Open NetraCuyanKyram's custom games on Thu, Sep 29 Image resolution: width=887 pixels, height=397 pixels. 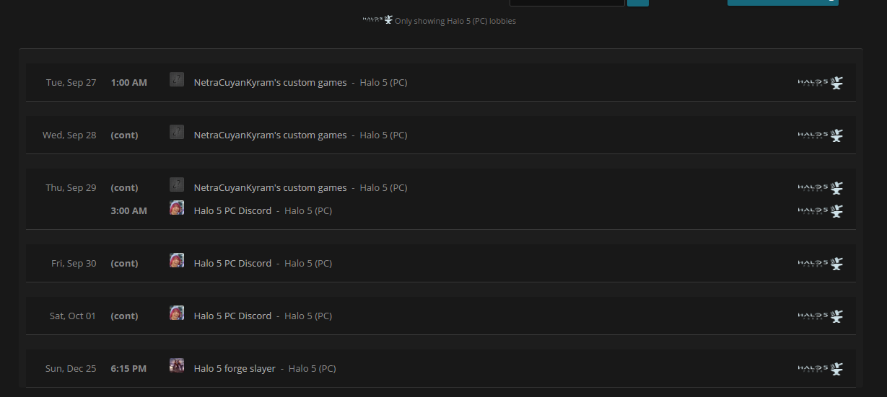(270, 188)
